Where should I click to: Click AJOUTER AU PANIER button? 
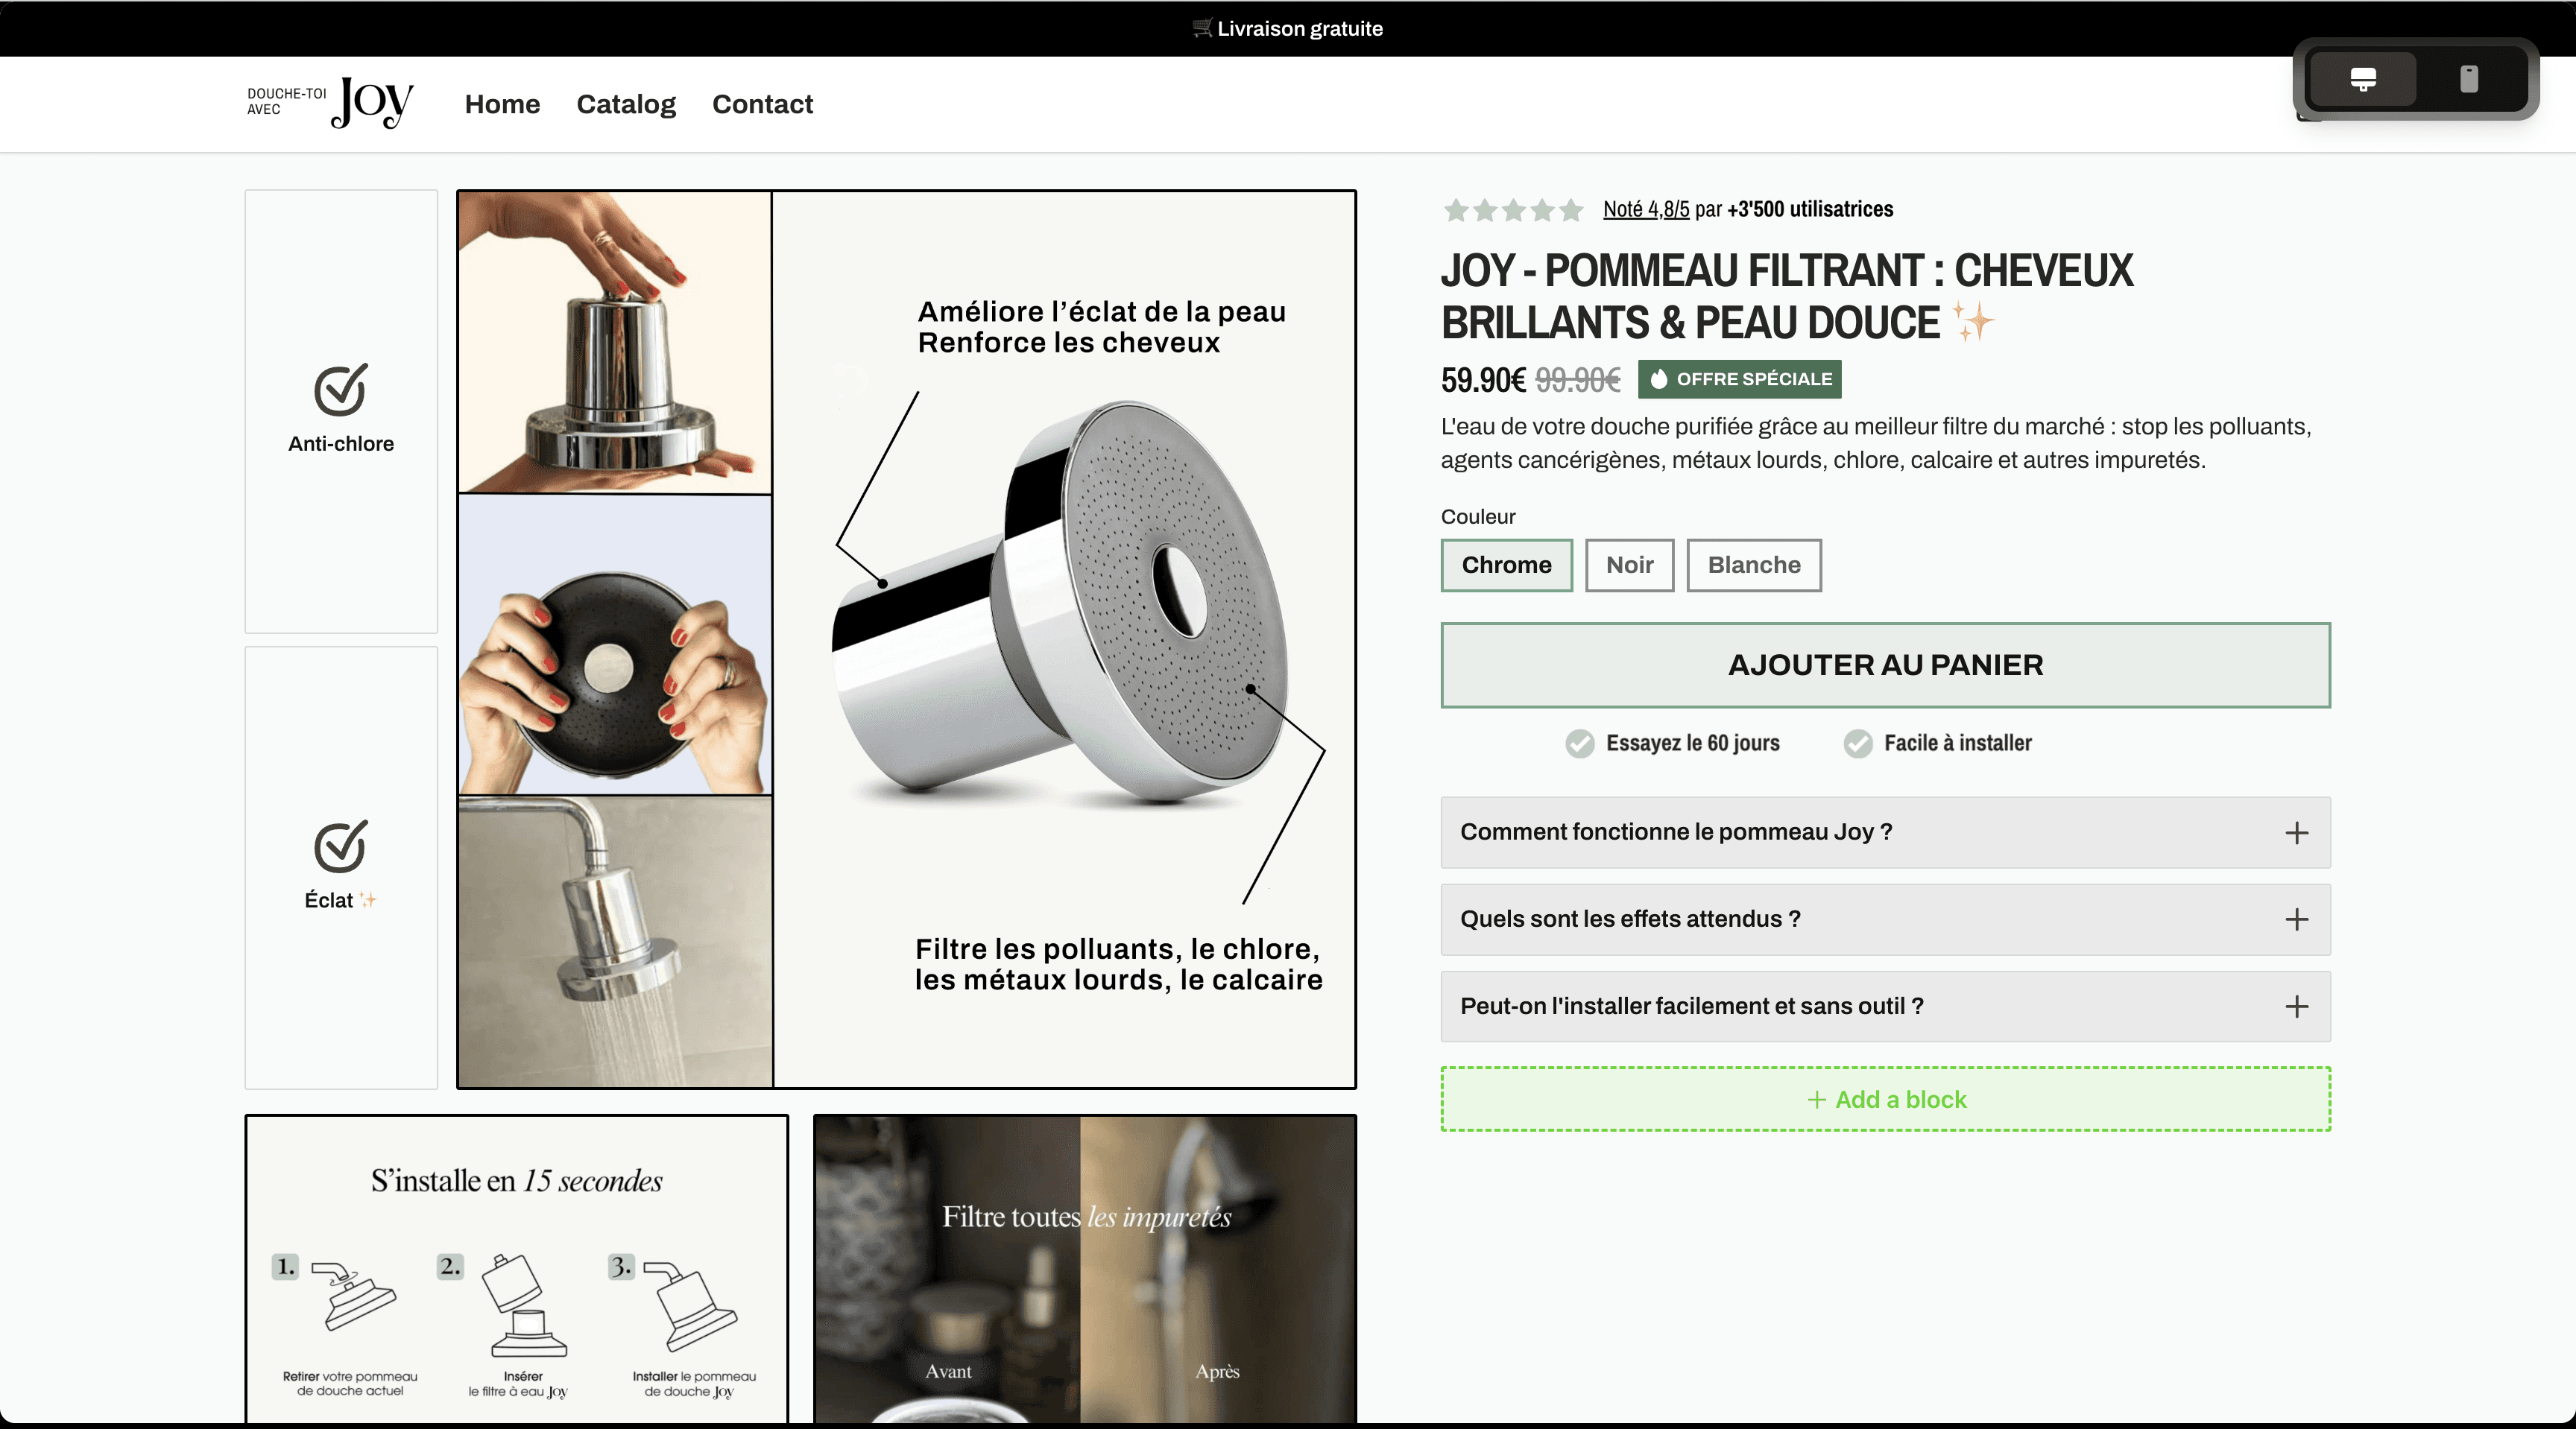[x=1885, y=665]
